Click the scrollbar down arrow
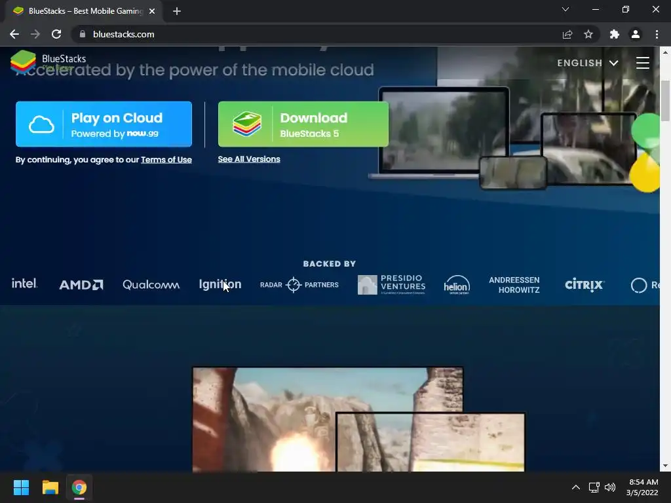 tap(665, 466)
